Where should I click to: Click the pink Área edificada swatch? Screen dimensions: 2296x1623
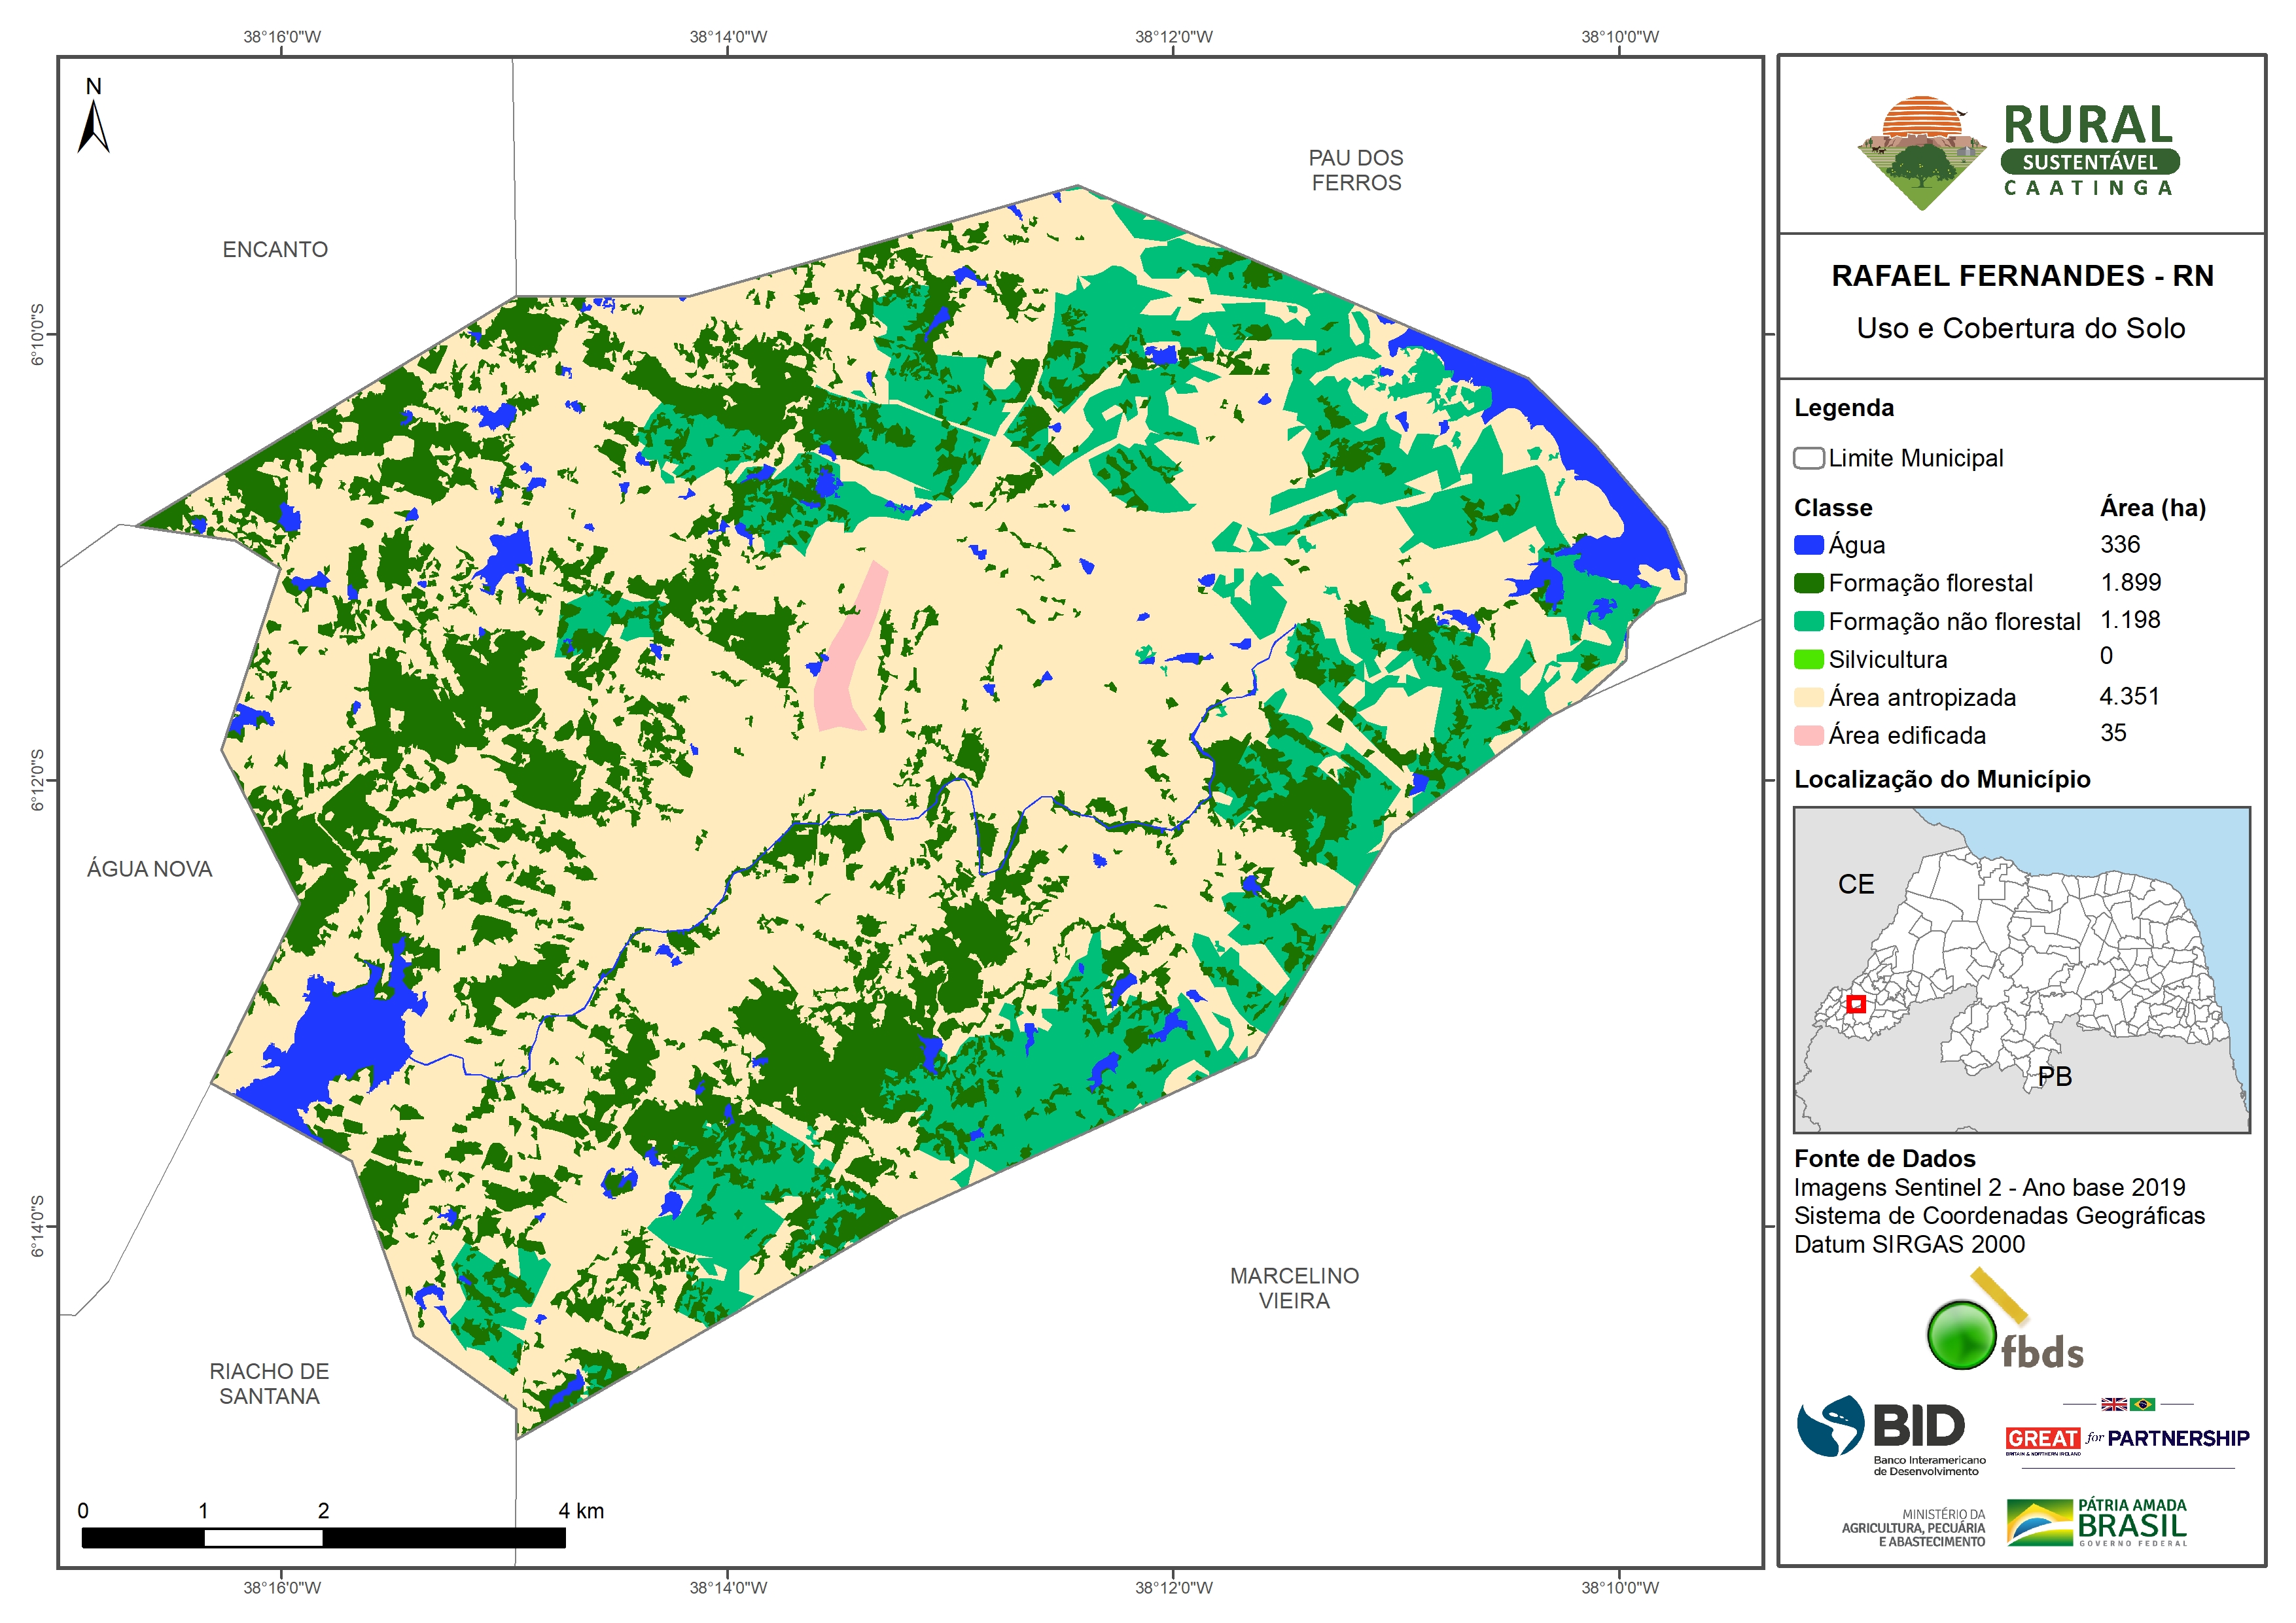pos(1808,735)
